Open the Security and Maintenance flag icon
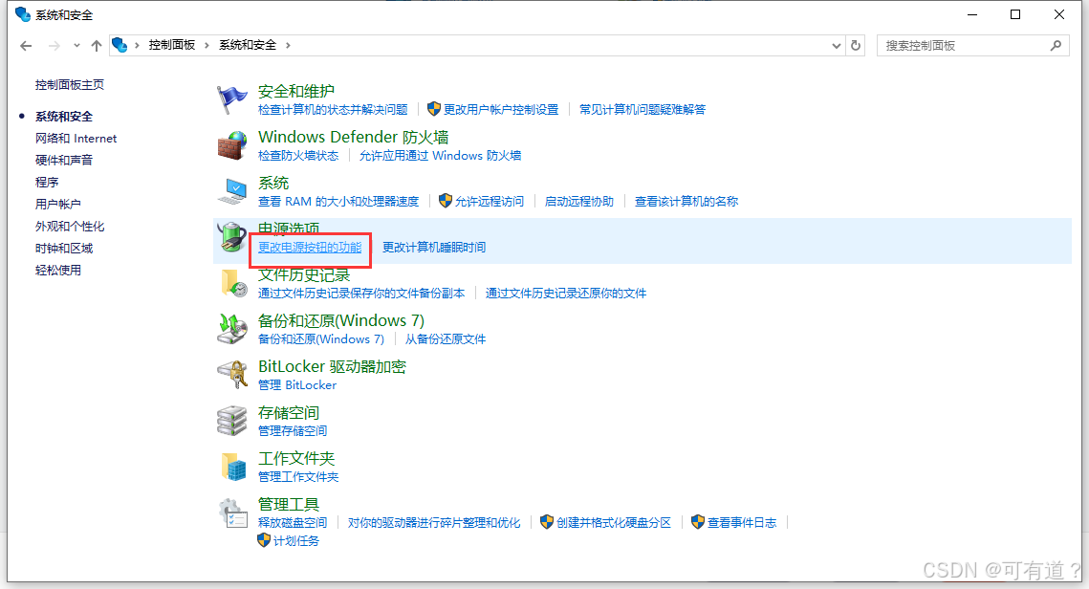The image size is (1089, 589). pyautogui.click(x=231, y=100)
